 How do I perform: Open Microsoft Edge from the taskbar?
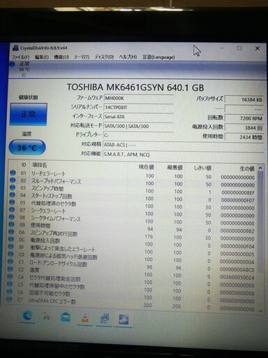[27, 315]
